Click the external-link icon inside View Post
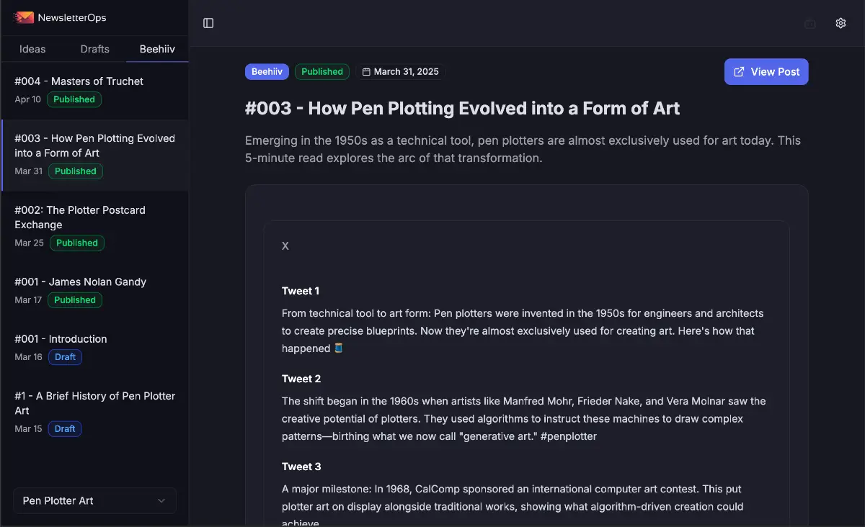 pos(738,71)
